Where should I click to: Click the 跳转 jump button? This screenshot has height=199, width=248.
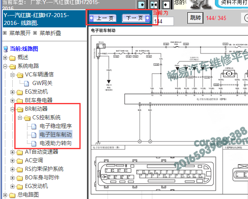coord(195,18)
